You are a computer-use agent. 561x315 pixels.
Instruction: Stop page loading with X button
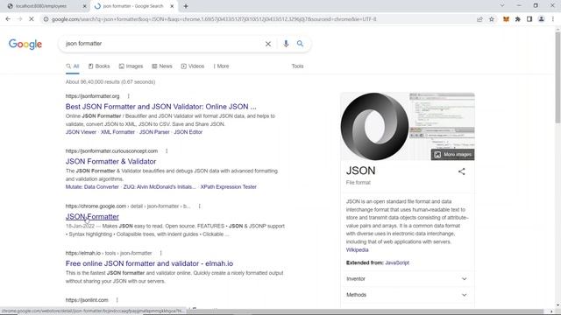[32, 19]
